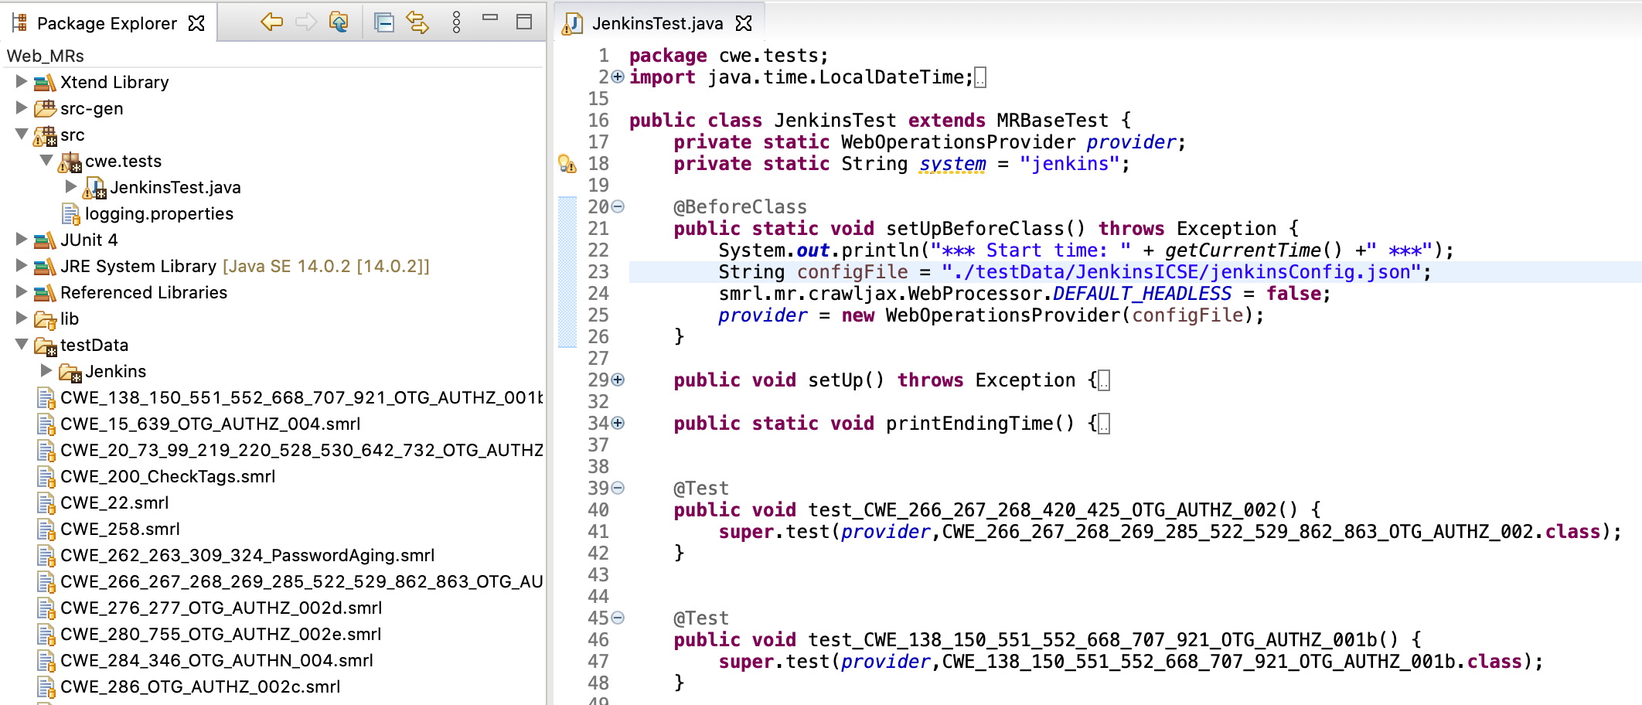The height and width of the screenshot is (705, 1642).
Task: Expand the collapsed imports at line 2
Action: click(x=618, y=77)
